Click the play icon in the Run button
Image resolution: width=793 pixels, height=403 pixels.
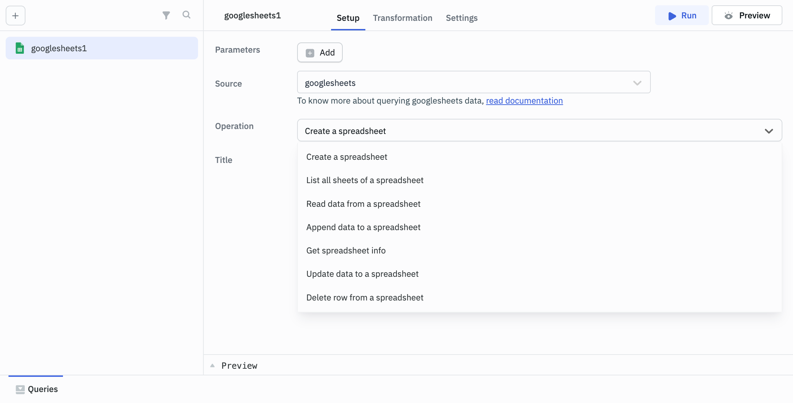(x=672, y=16)
